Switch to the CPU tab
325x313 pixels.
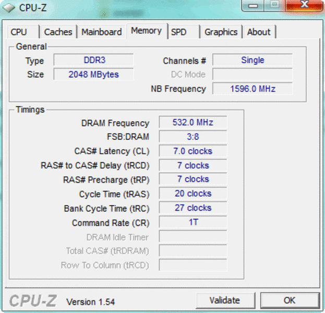pyautogui.click(x=23, y=32)
